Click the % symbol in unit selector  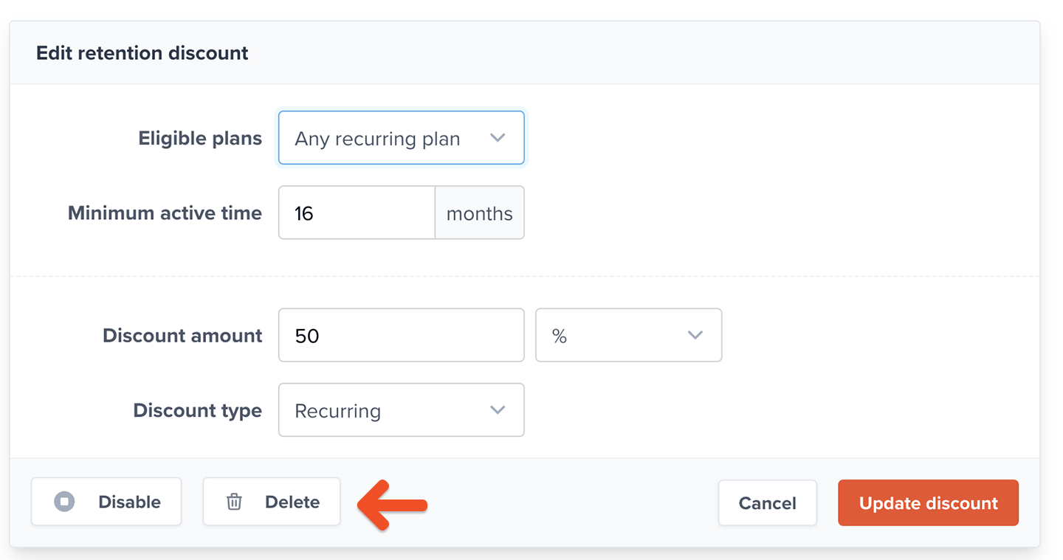[x=560, y=336]
